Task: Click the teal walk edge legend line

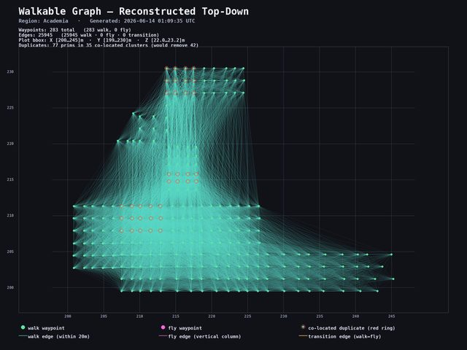Action: click(x=23, y=336)
